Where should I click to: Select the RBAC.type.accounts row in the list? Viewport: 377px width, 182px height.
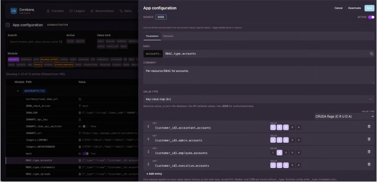coord(72,161)
